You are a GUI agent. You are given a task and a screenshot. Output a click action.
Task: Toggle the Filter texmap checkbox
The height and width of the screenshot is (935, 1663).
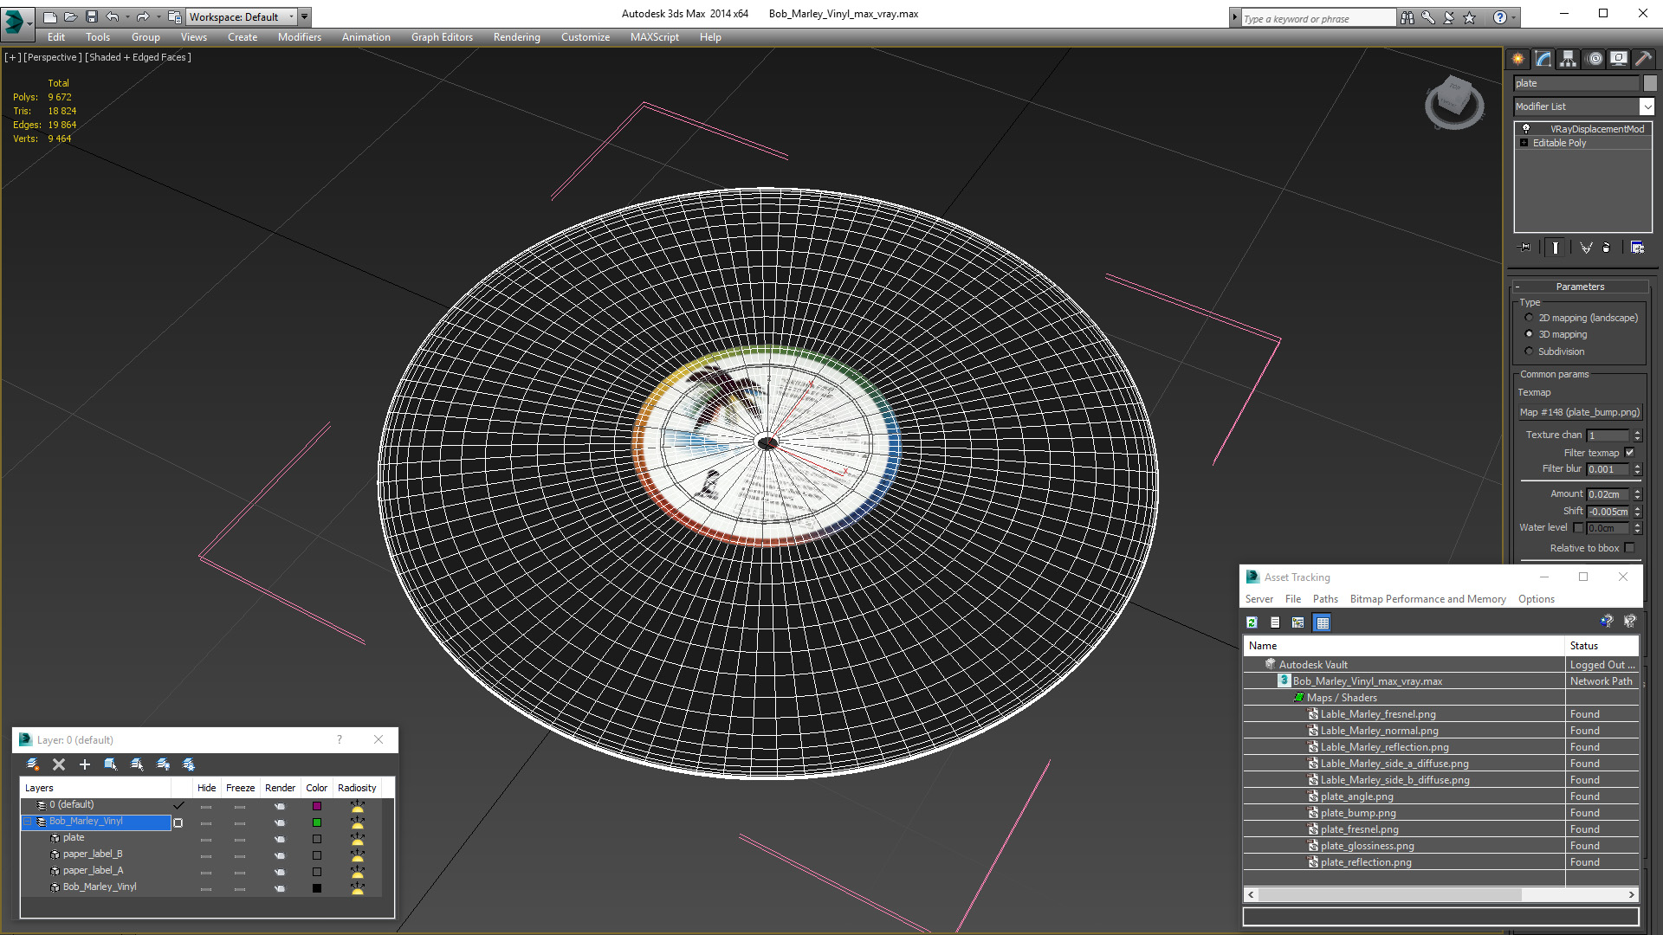[x=1629, y=453]
